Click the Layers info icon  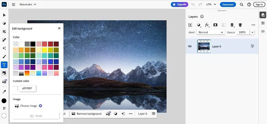(x=202, y=17)
